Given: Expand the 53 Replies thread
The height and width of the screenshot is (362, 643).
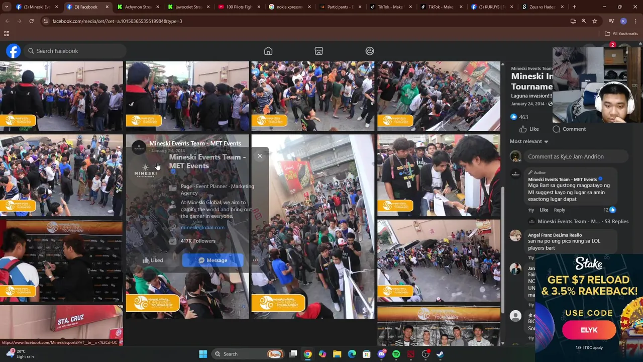Looking at the screenshot, I should [583, 221].
